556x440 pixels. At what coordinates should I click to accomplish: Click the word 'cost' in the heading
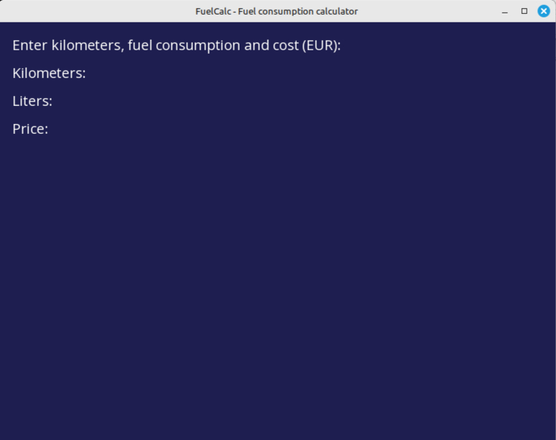click(286, 45)
